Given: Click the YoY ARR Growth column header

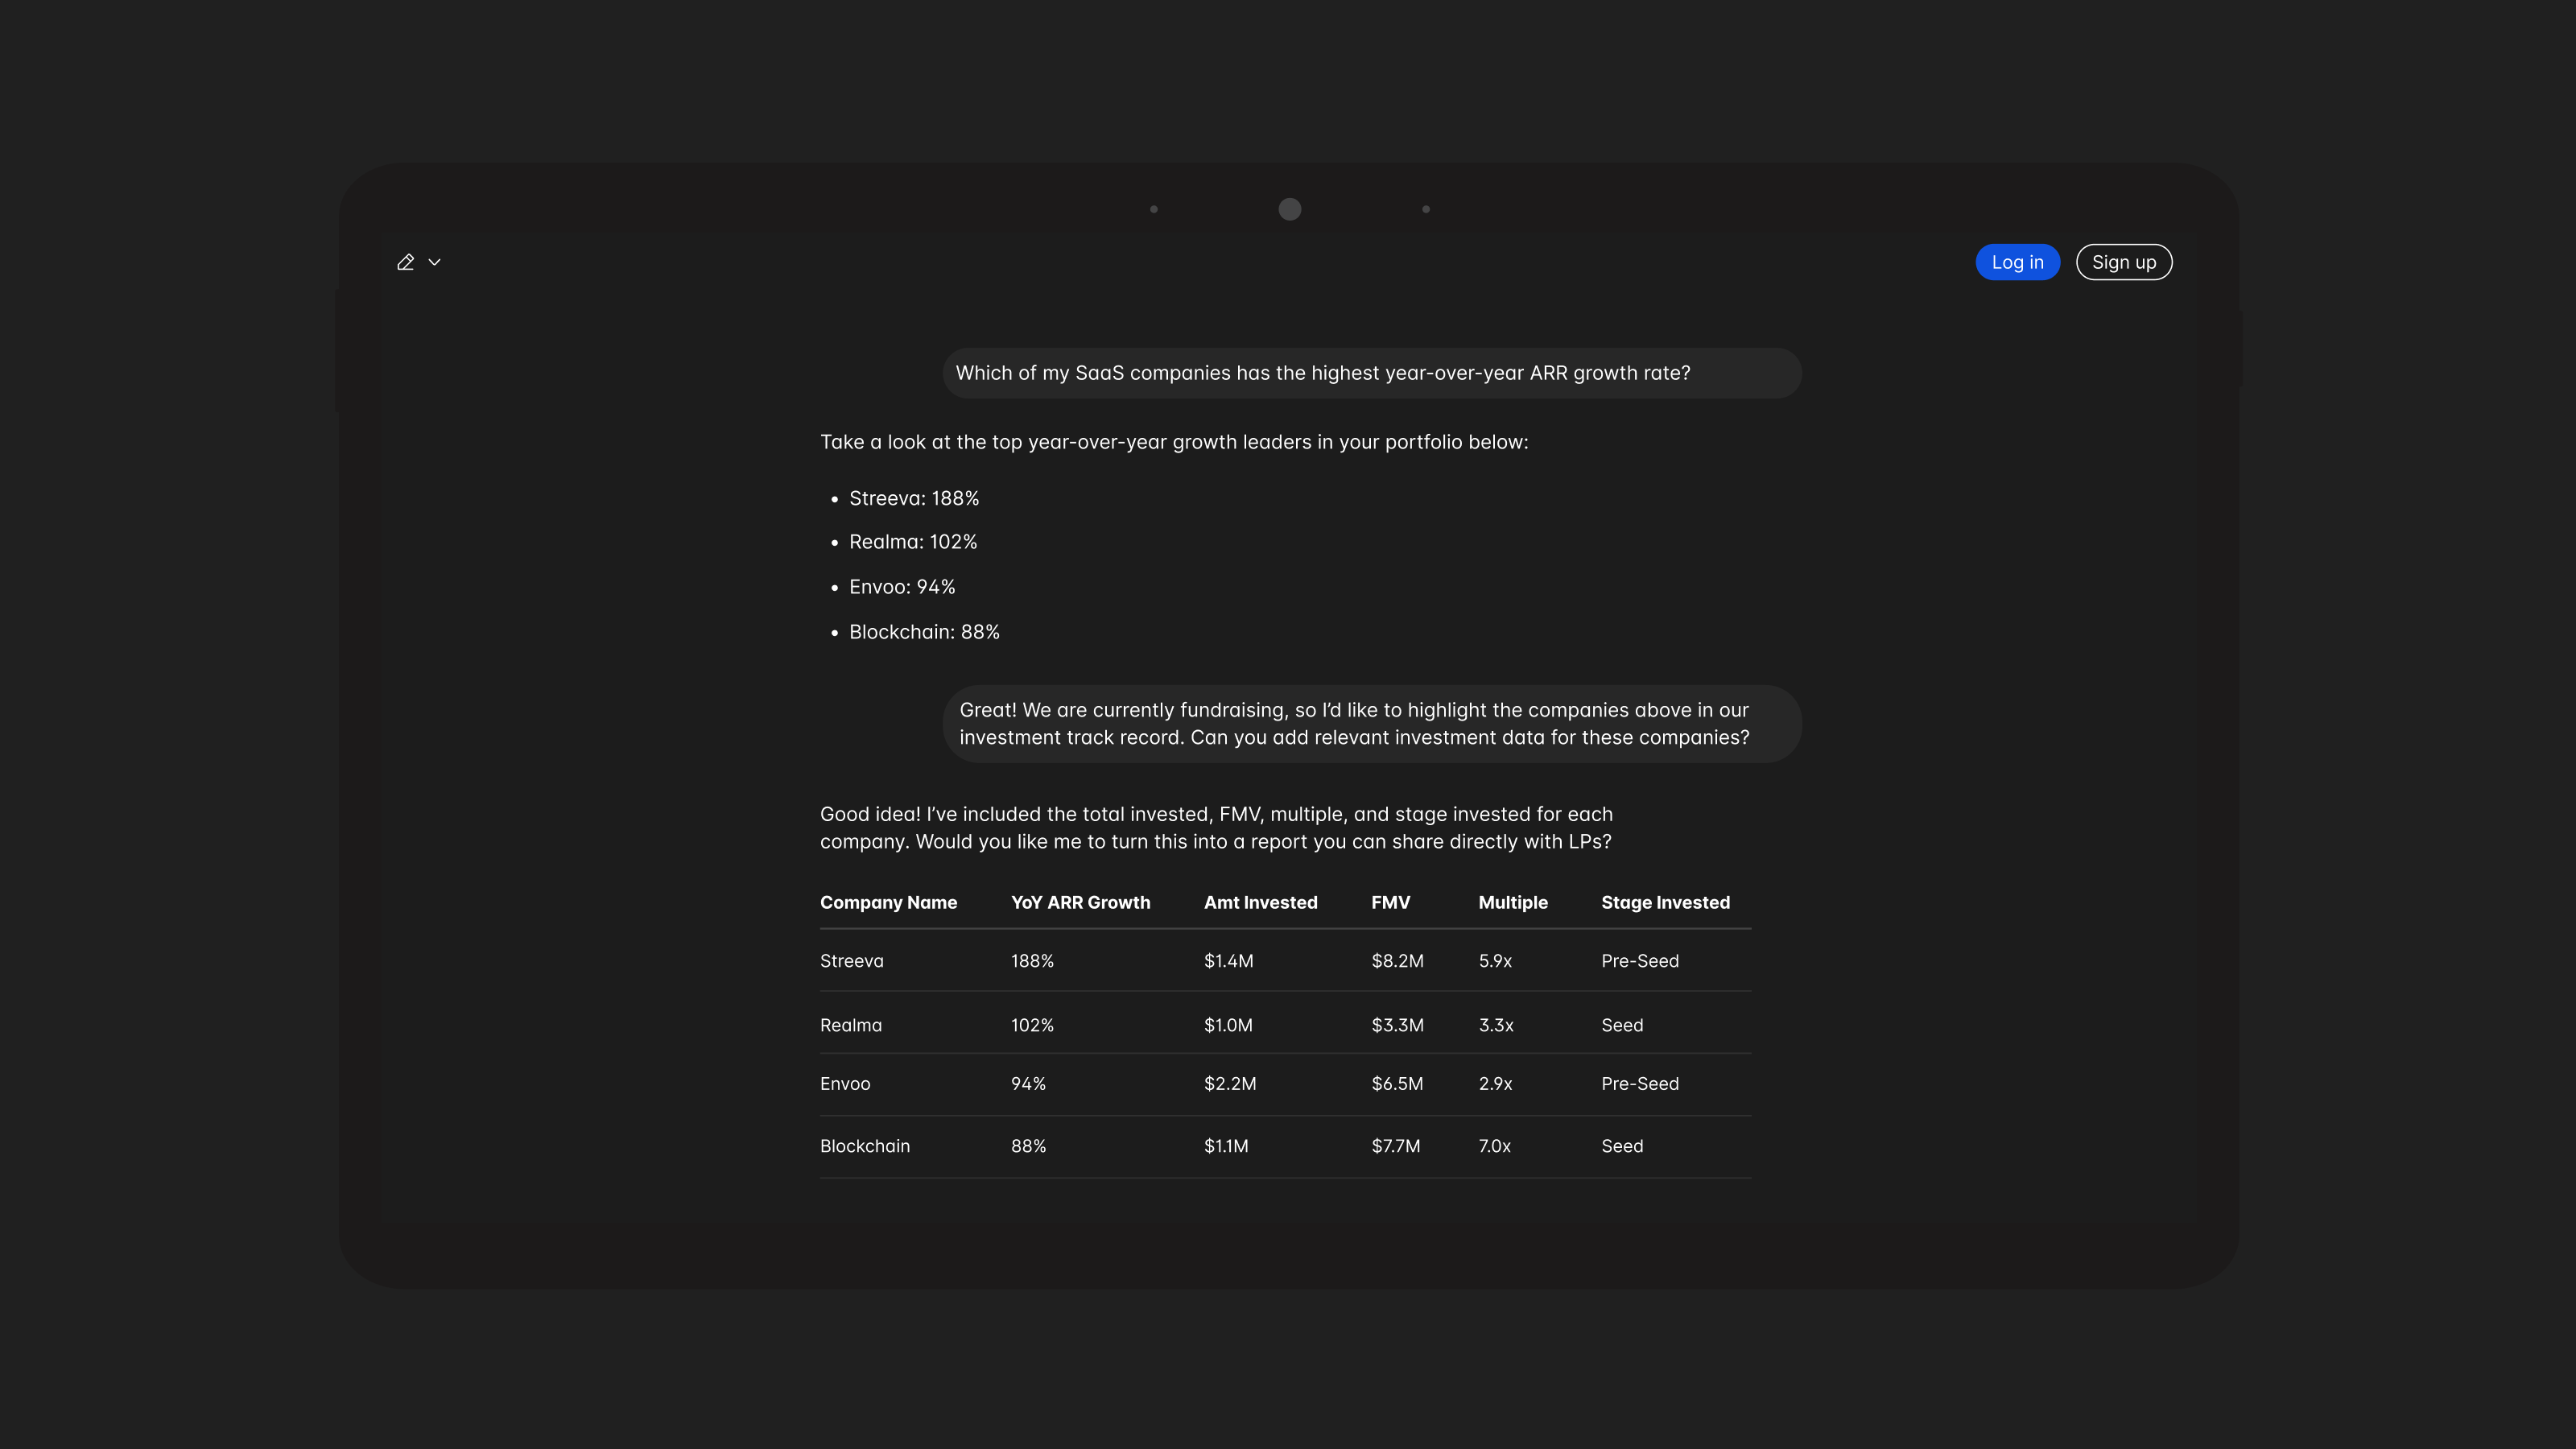Looking at the screenshot, I should [x=1080, y=902].
